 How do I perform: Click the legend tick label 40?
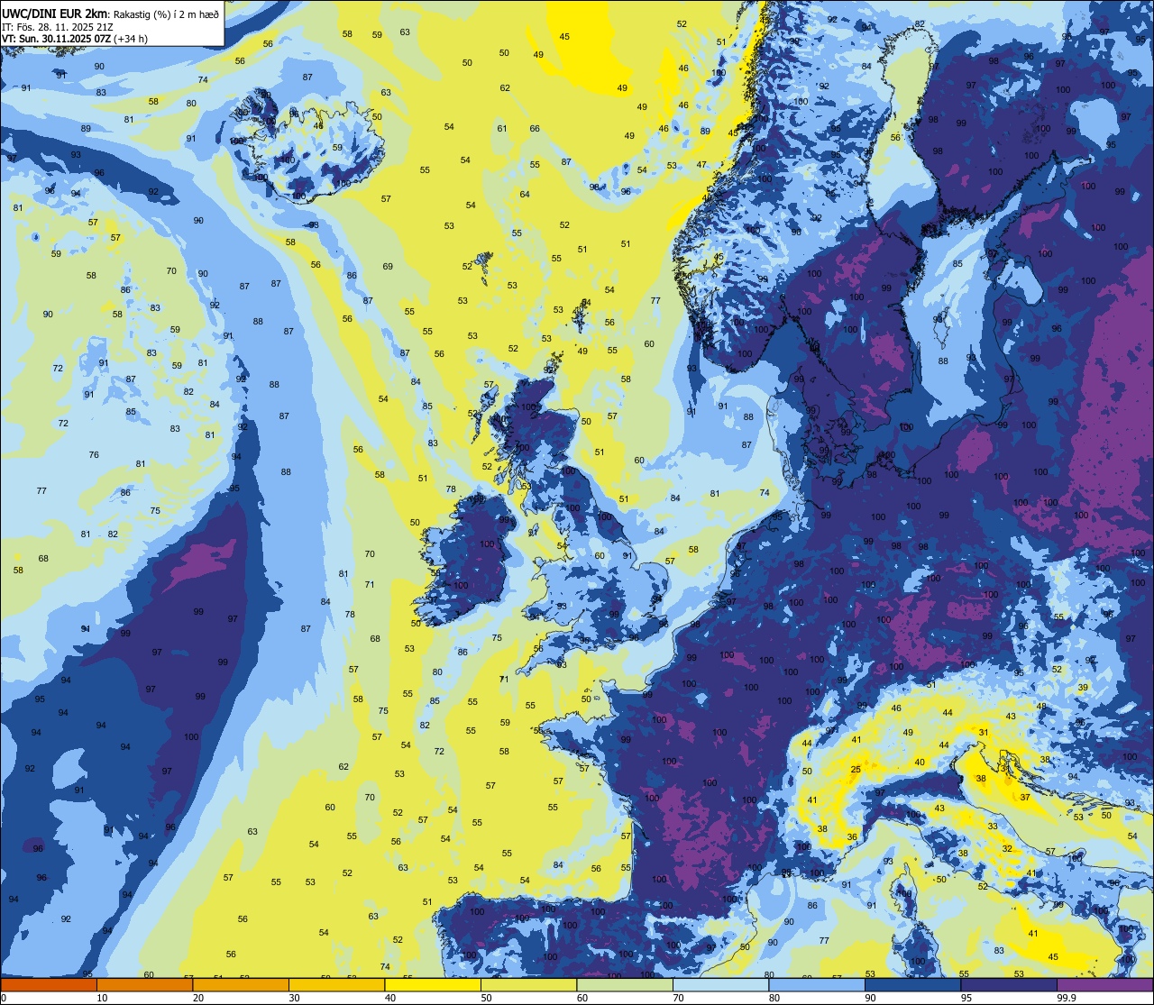pyautogui.click(x=390, y=998)
